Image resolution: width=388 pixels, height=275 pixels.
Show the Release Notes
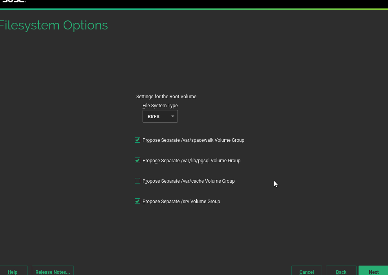(53, 271)
